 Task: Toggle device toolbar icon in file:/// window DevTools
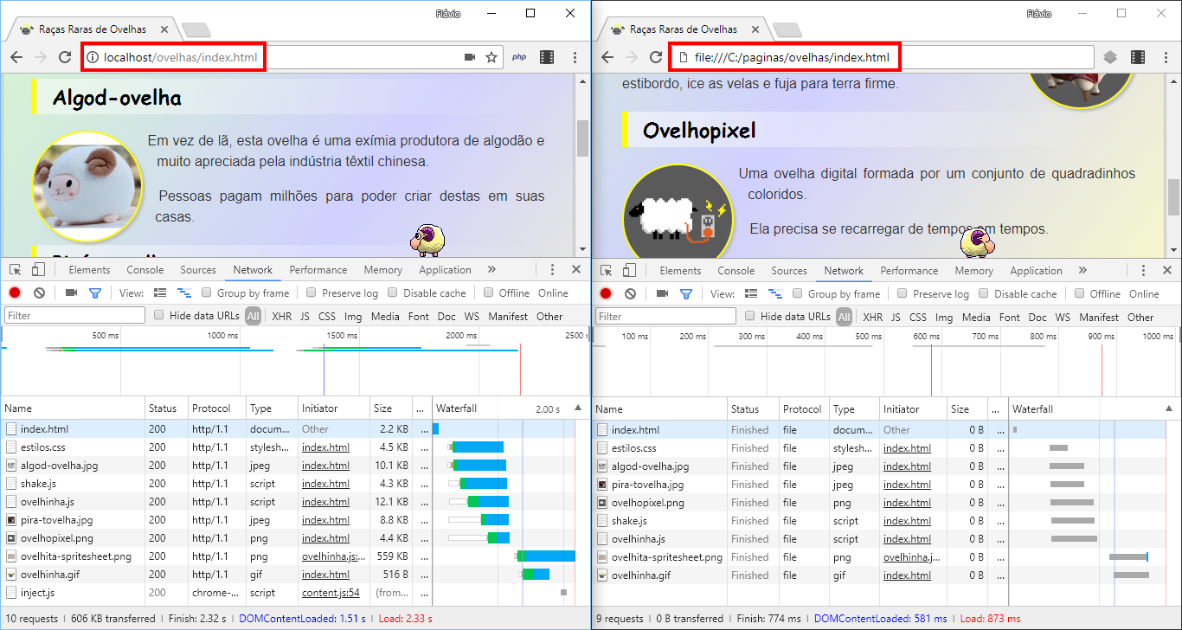tap(629, 271)
